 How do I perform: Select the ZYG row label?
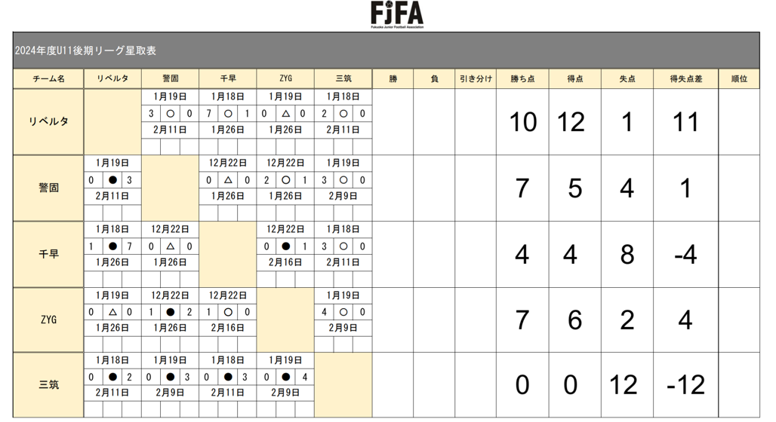pyautogui.click(x=48, y=320)
